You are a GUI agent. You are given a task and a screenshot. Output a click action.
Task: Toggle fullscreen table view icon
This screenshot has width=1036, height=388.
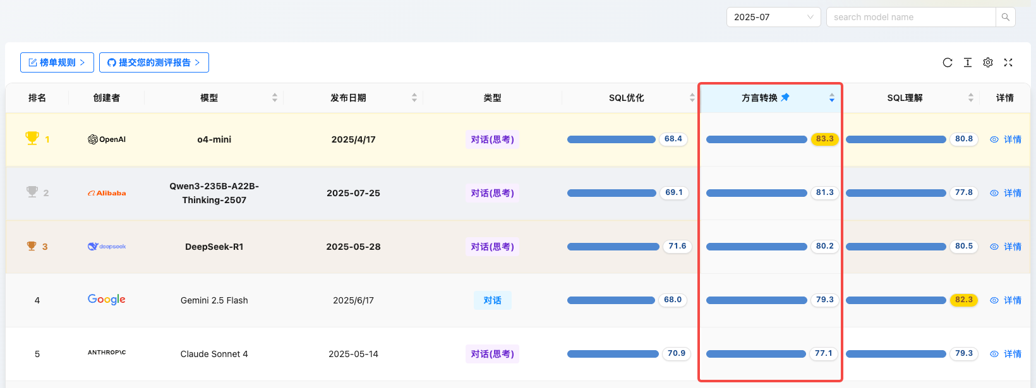[1008, 62]
